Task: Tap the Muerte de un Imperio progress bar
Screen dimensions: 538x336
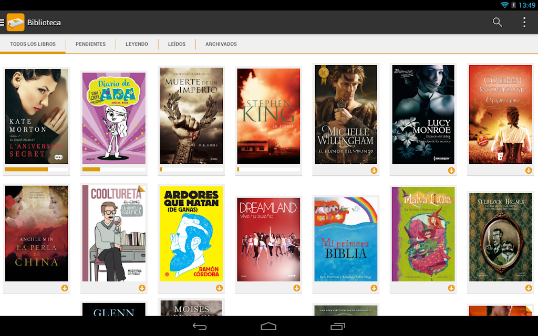Action: point(191,170)
